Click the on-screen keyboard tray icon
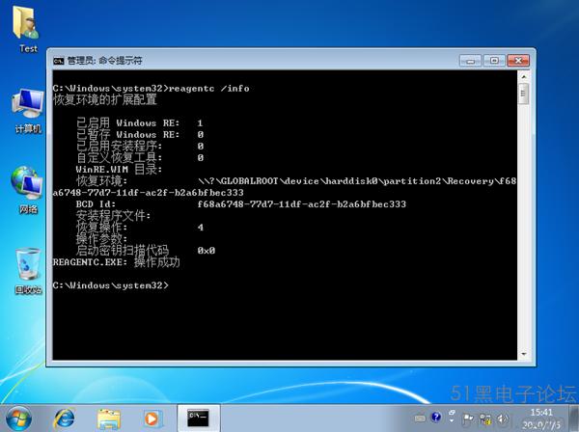Image resolution: width=579 pixels, height=432 pixels. [420, 418]
